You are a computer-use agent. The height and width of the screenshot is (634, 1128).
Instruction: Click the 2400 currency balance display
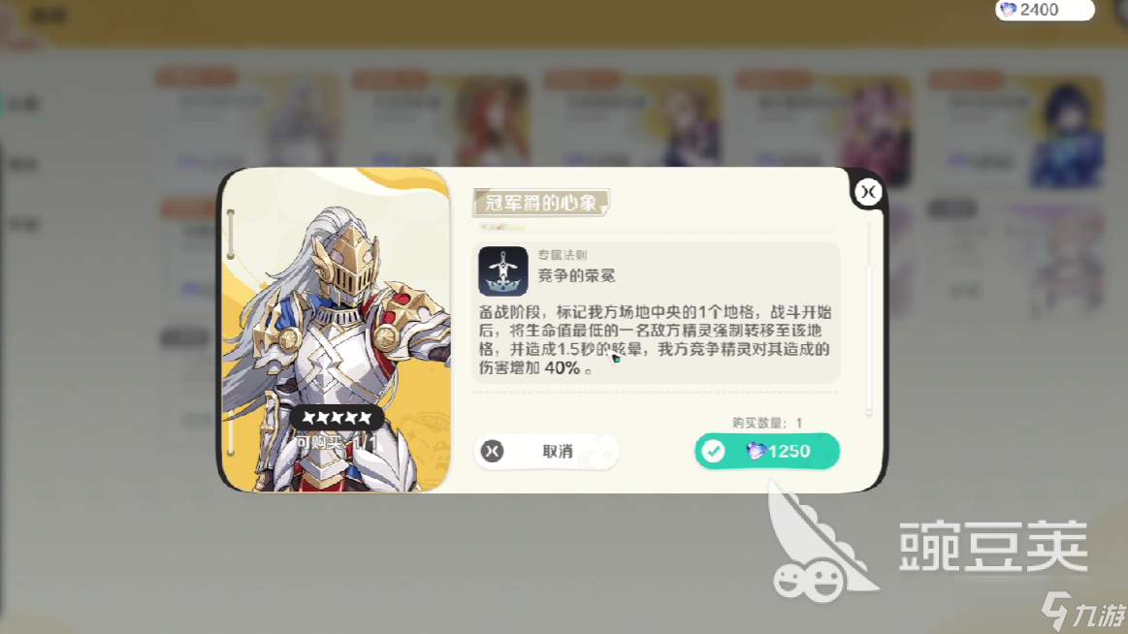click(1045, 10)
